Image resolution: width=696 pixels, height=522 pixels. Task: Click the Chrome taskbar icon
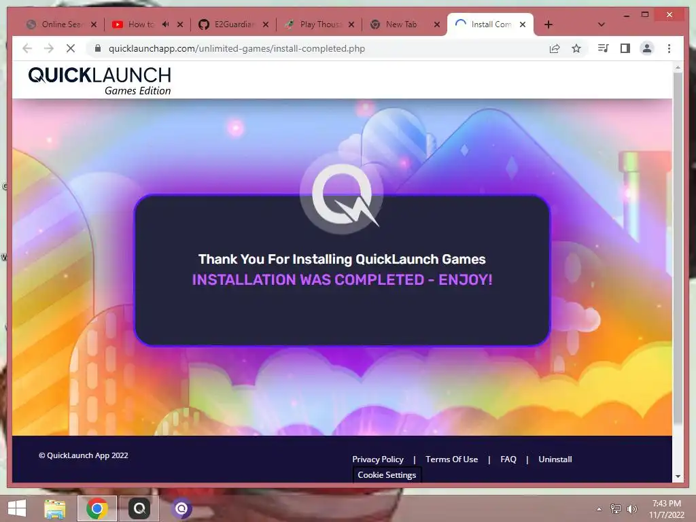pyautogui.click(x=97, y=508)
